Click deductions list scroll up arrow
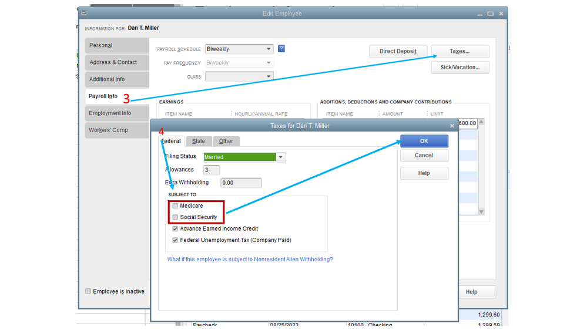587x330 pixels. click(x=481, y=122)
